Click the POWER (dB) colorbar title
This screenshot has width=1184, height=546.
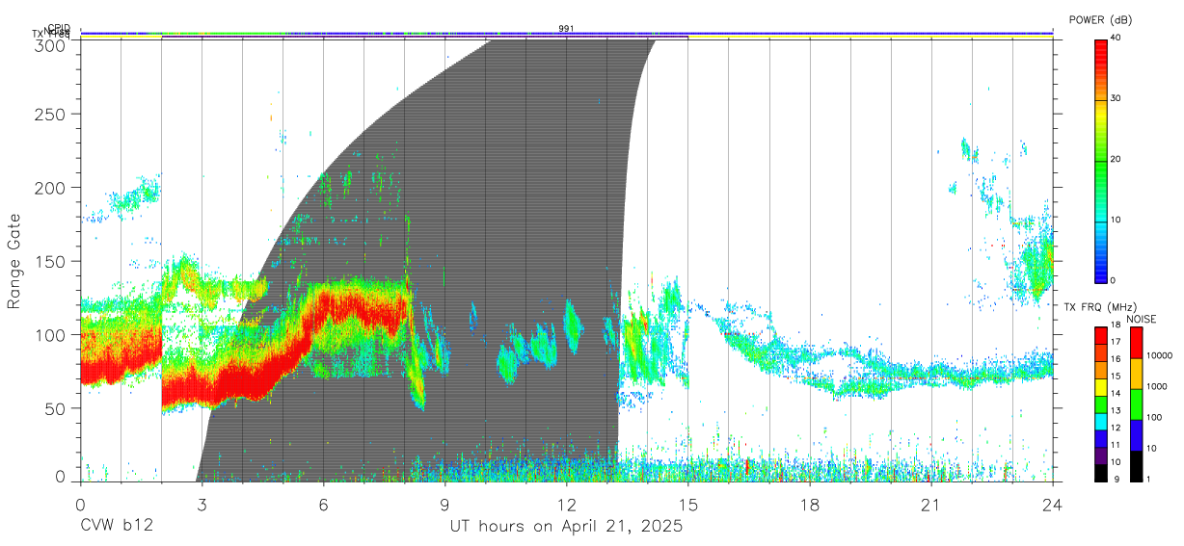[x=1100, y=20]
